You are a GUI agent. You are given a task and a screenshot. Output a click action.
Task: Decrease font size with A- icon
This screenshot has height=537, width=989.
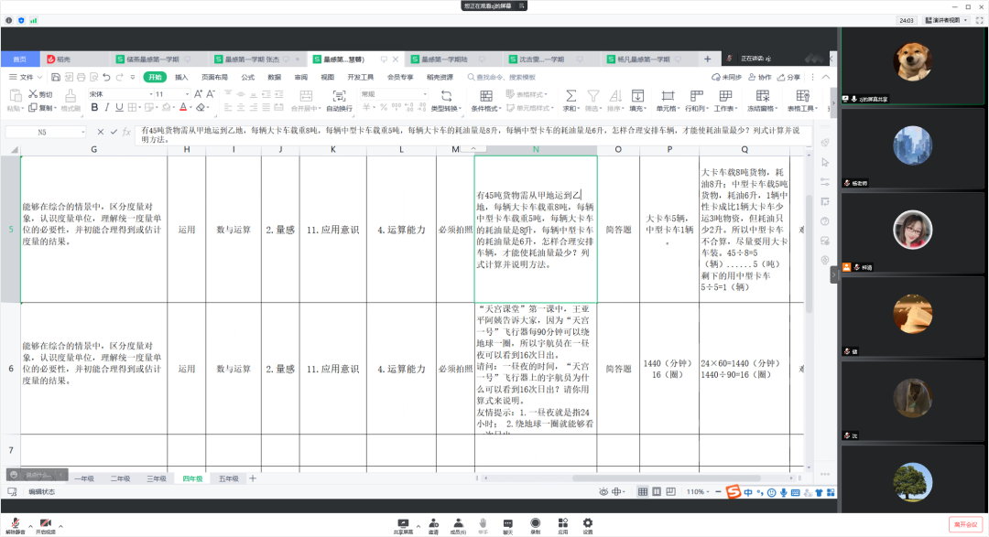(x=211, y=94)
